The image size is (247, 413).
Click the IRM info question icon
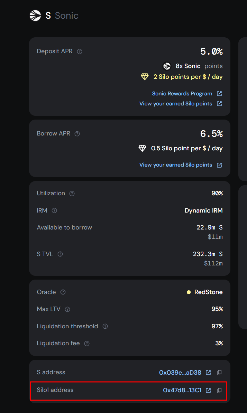[x=54, y=210]
